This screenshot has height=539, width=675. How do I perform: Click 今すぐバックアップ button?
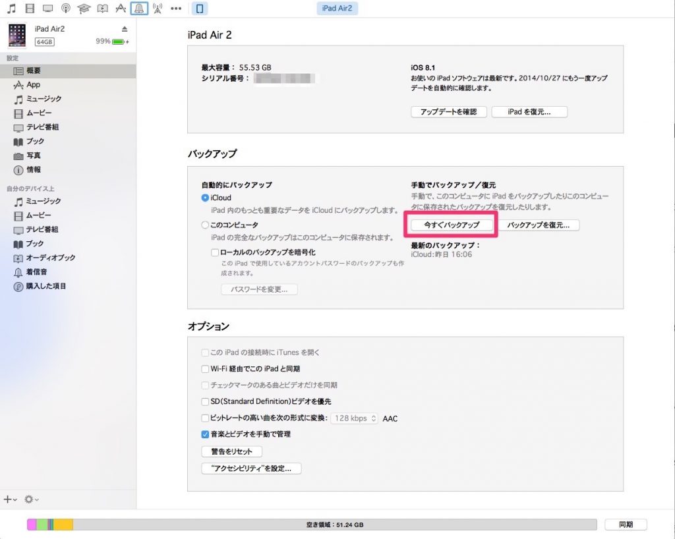click(x=452, y=225)
